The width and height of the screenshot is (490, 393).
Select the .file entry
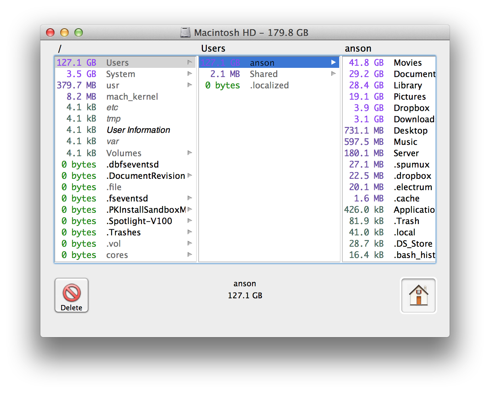[125, 187]
